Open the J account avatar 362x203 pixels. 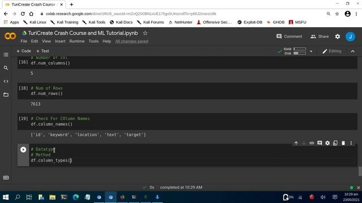pos(350,36)
